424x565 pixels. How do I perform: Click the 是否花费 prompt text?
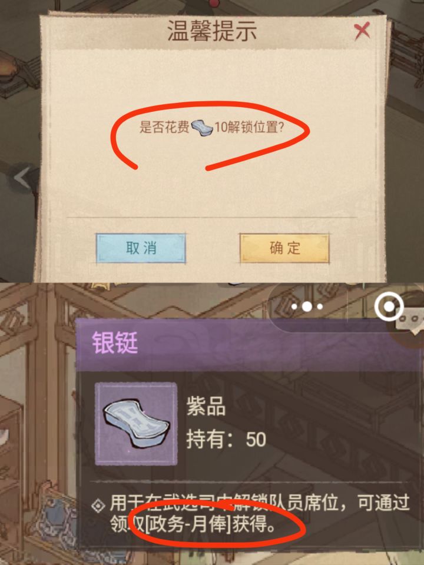click(x=164, y=127)
